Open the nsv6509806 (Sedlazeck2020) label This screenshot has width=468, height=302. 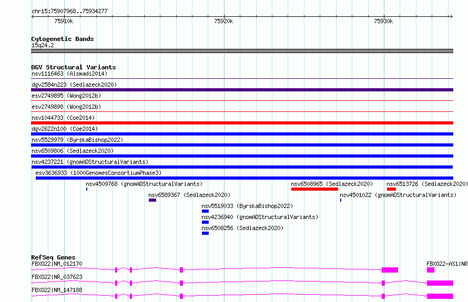(x=73, y=151)
